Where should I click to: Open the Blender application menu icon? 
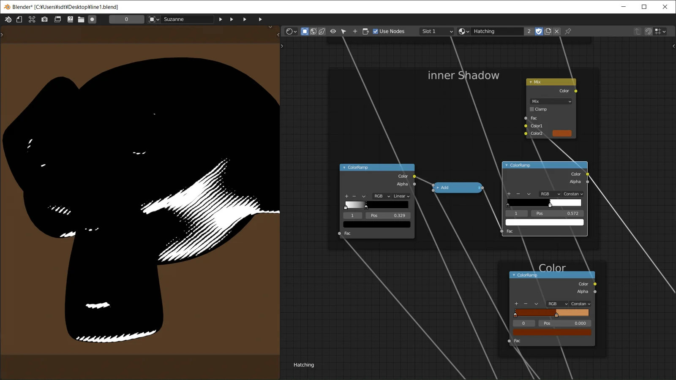tap(8, 19)
